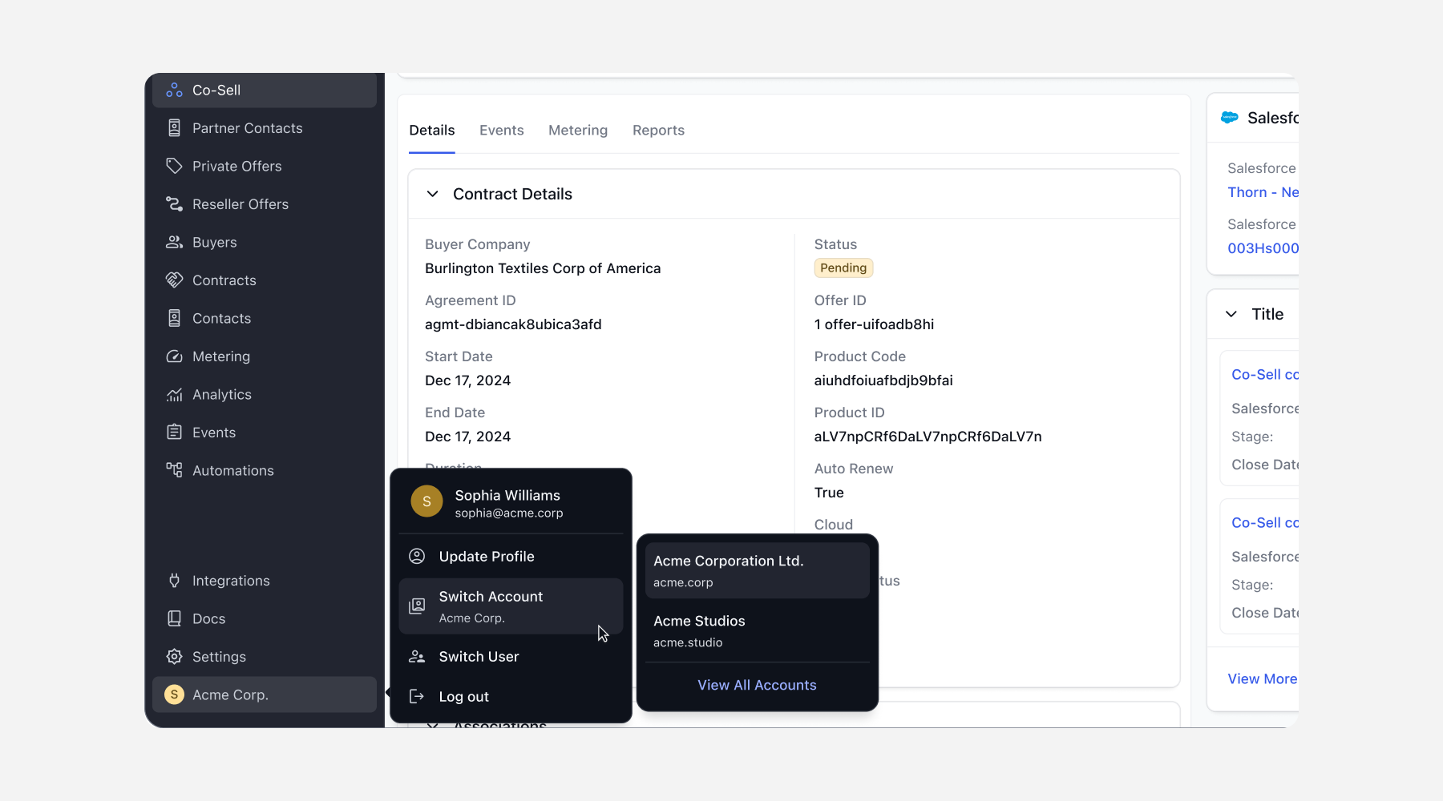Click the Acme Corp. avatar badge

pos(174,694)
